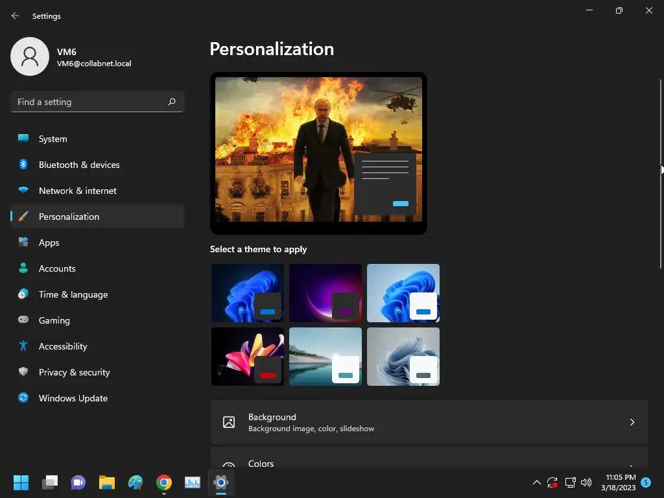
Task: Apply the light blue bloom theme
Action: pos(403,293)
